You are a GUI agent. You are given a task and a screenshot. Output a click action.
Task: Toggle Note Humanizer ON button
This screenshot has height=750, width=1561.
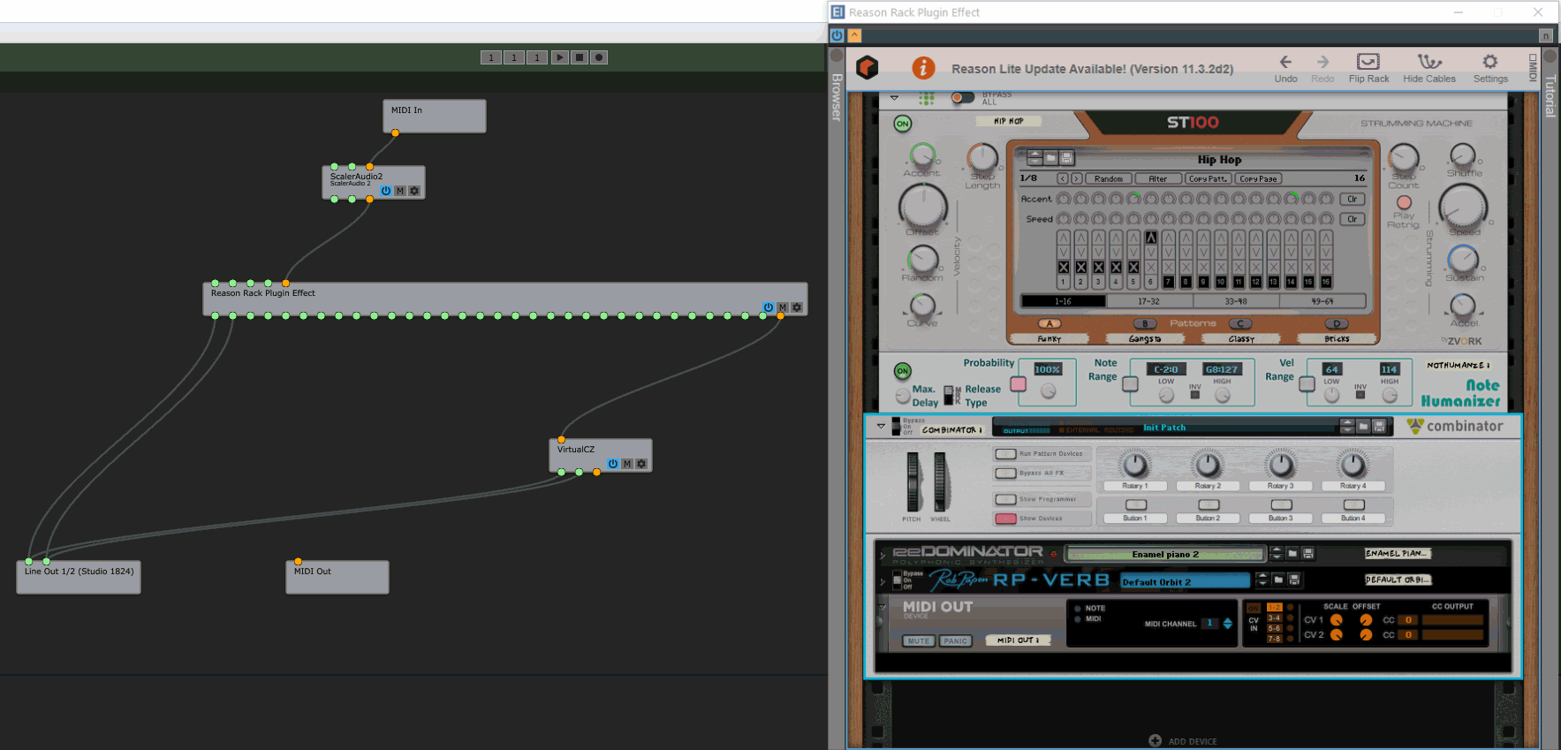902,371
